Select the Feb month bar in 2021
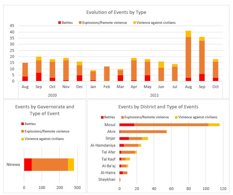The image size is (233, 195). (x=107, y=74)
